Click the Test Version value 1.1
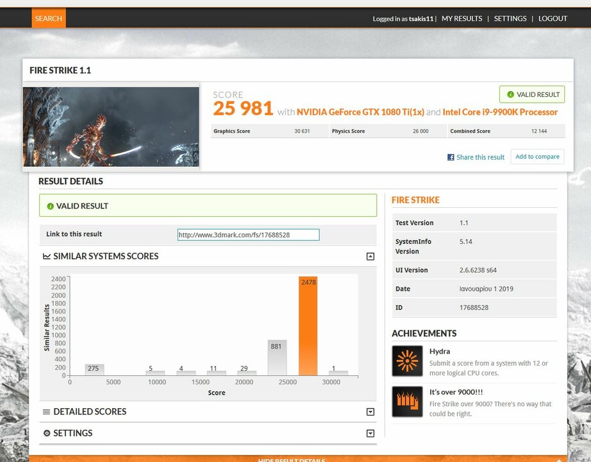The image size is (591, 462). pyautogui.click(x=463, y=223)
